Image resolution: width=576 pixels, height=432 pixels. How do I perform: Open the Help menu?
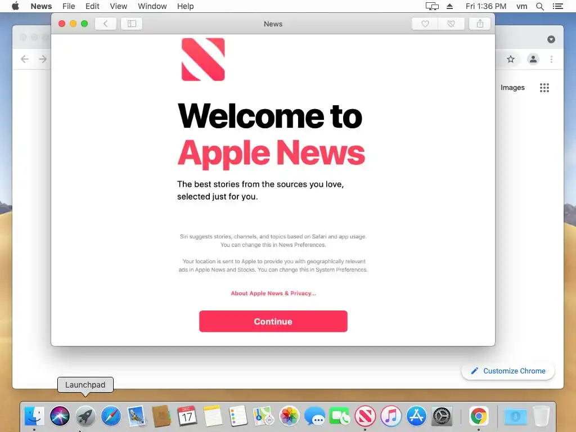click(x=185, y=6)
